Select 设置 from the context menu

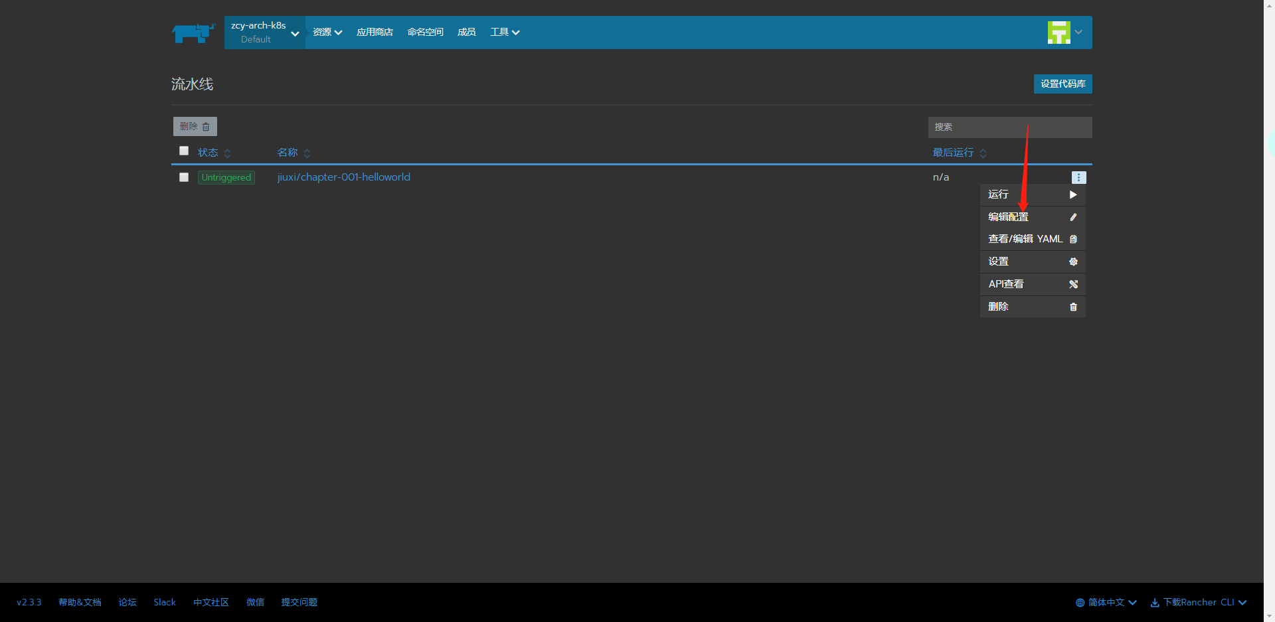(1033, 262)
